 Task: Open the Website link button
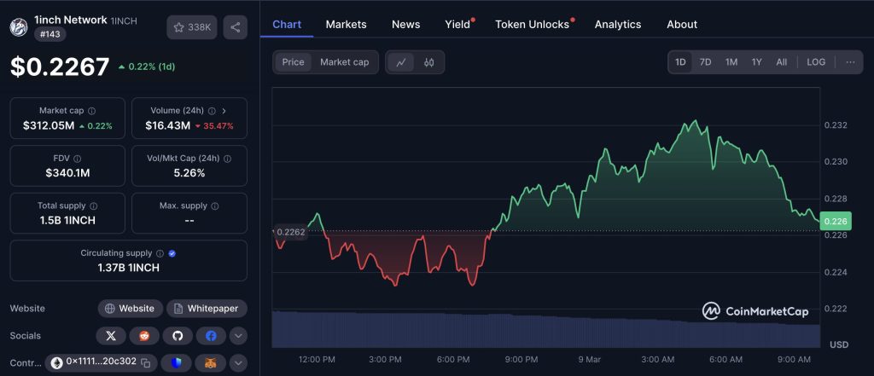click(131, 309)
